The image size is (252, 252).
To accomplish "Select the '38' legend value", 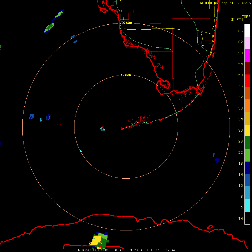I will click(241, 108).
